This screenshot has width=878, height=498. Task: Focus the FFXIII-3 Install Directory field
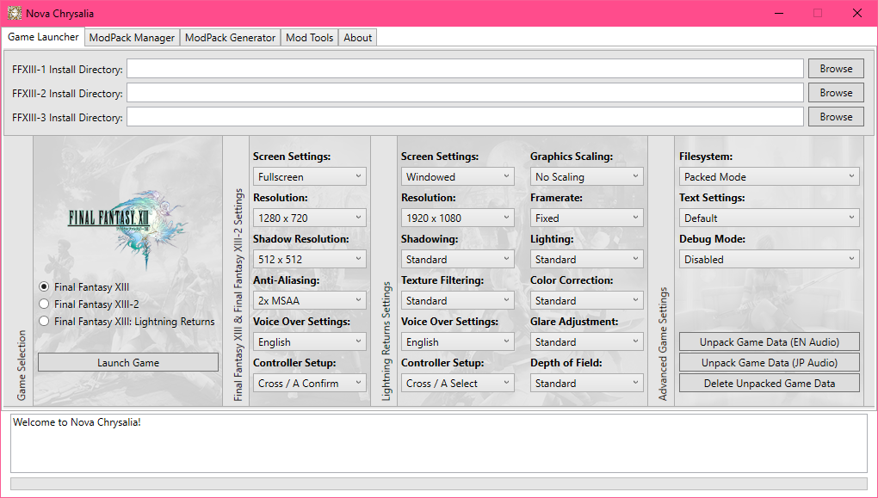(466, 117)
